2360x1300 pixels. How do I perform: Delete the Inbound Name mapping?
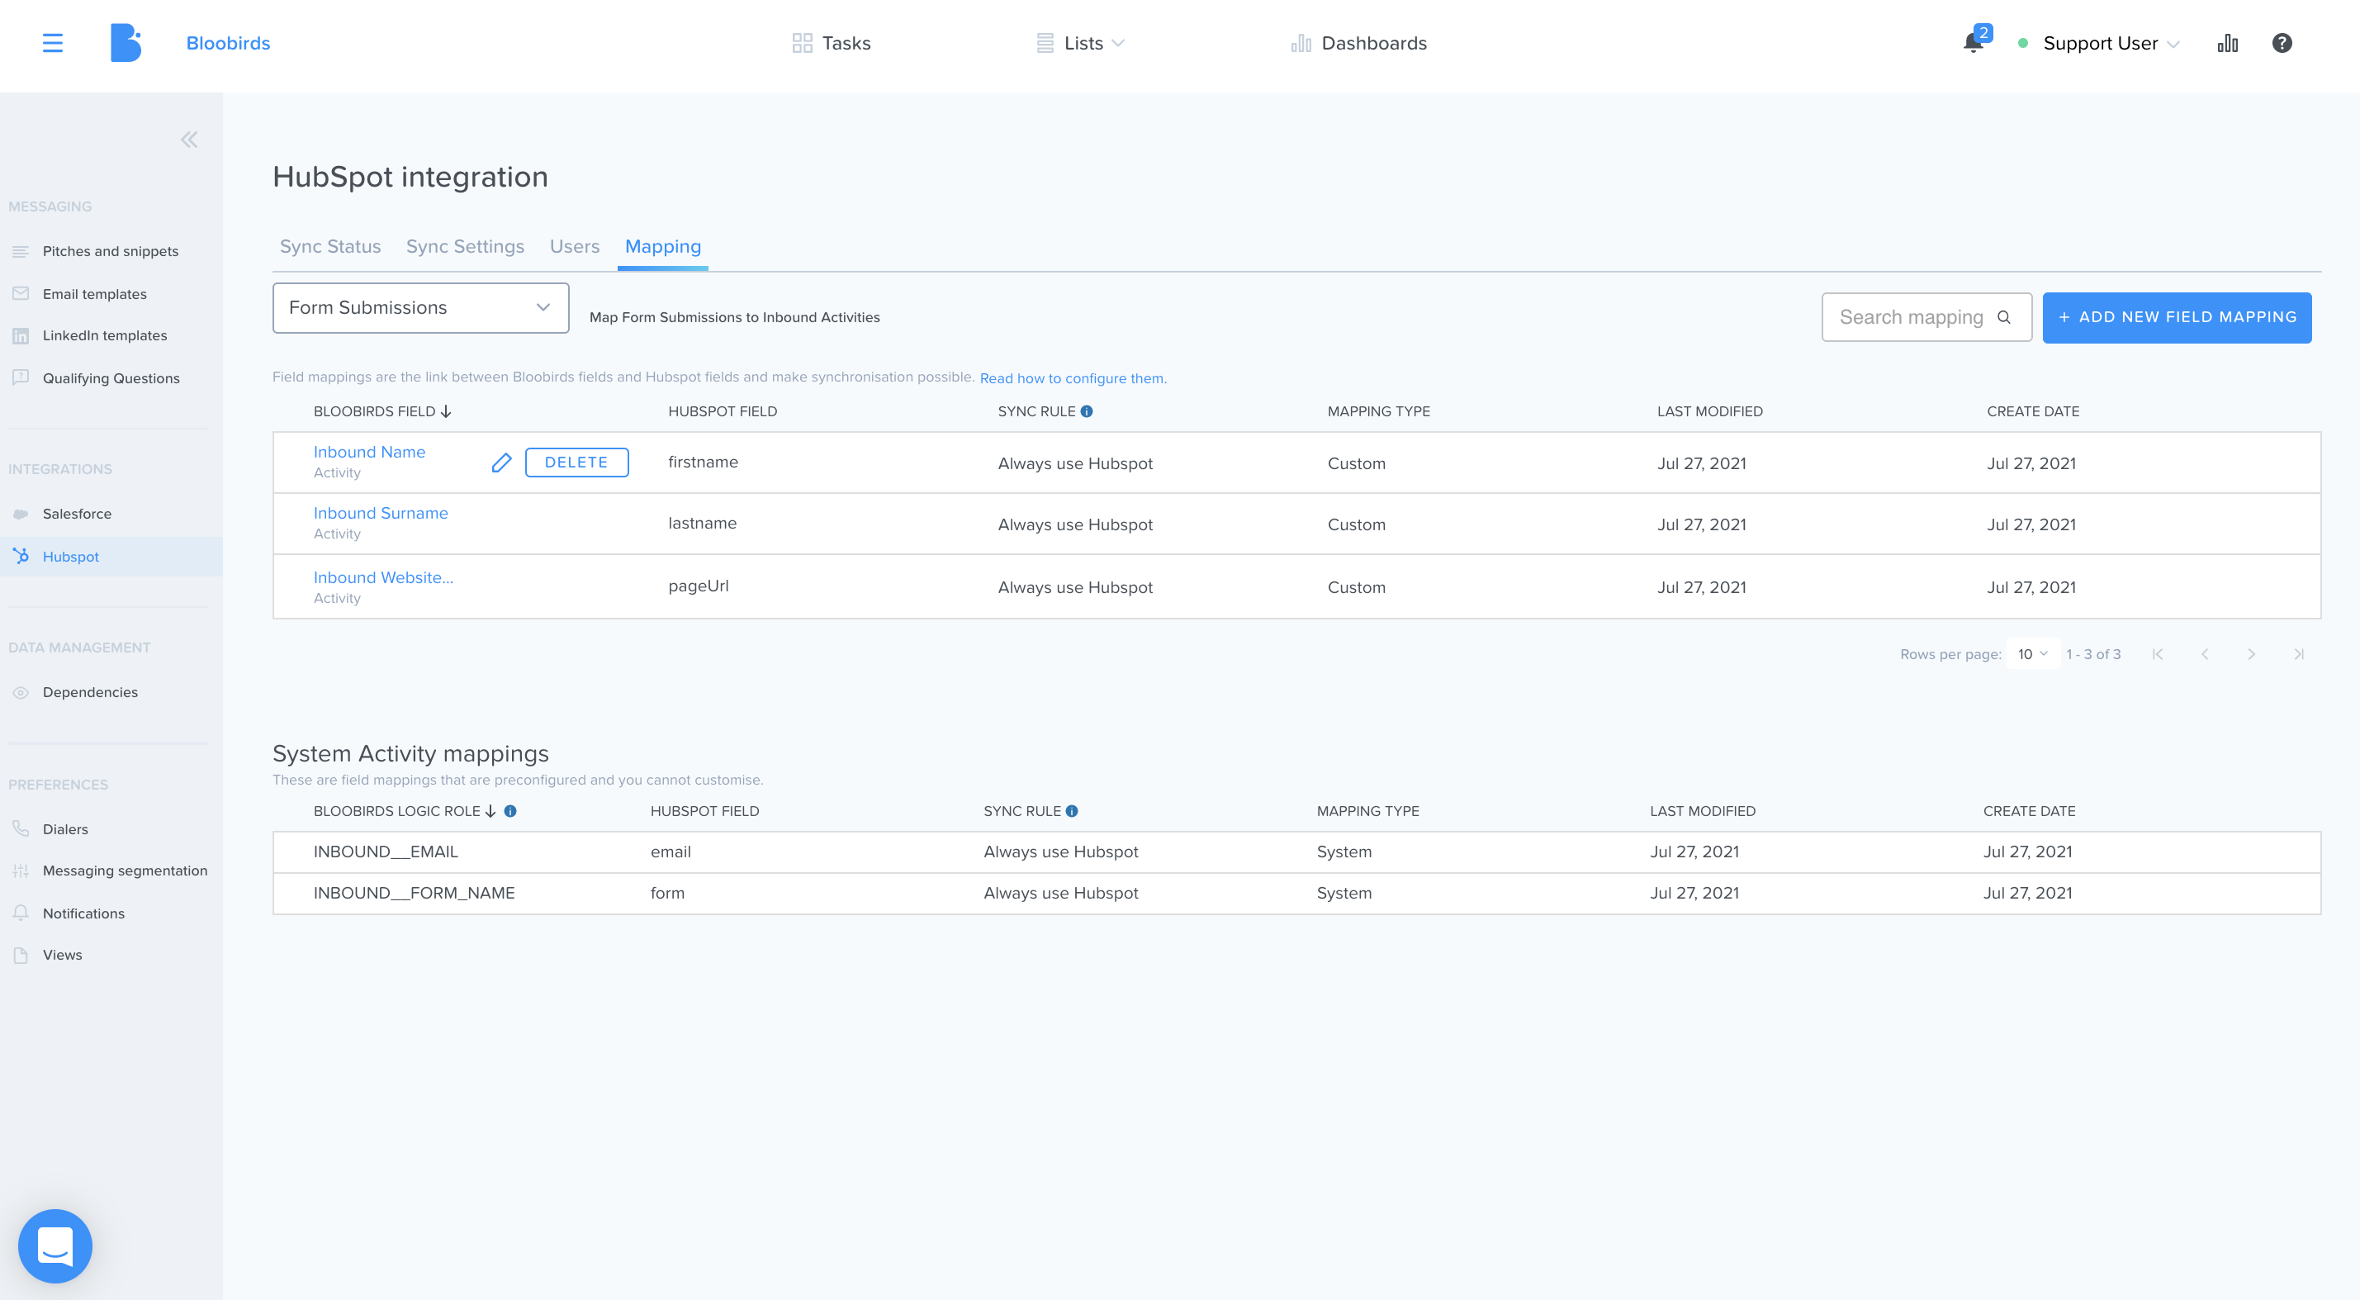[576, 463]
